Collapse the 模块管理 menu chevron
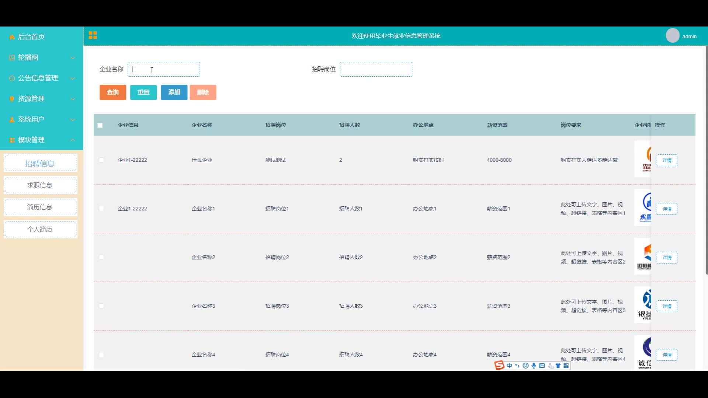The height and width of the screenshot is (398, 708). [x=73, y=140]
